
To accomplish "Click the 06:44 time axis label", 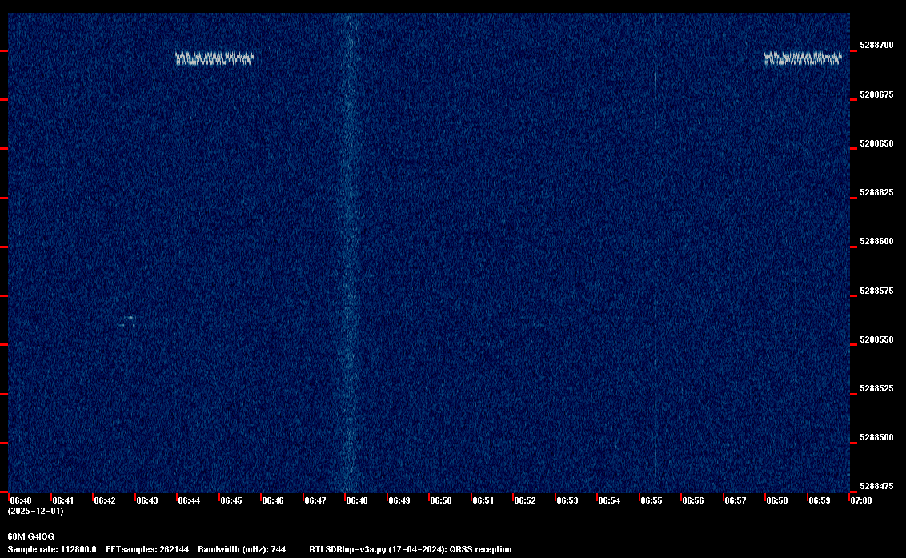I will (189, 500).
